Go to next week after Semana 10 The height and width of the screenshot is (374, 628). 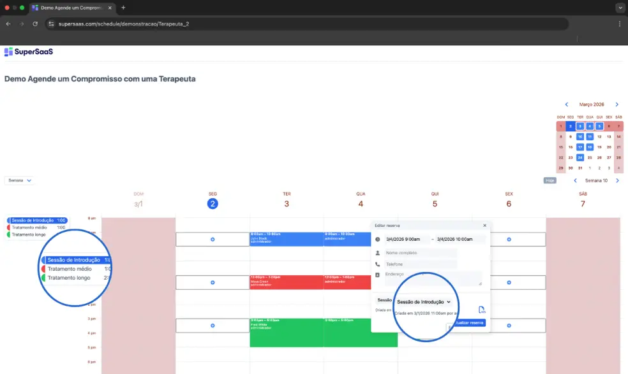(617, 180)
